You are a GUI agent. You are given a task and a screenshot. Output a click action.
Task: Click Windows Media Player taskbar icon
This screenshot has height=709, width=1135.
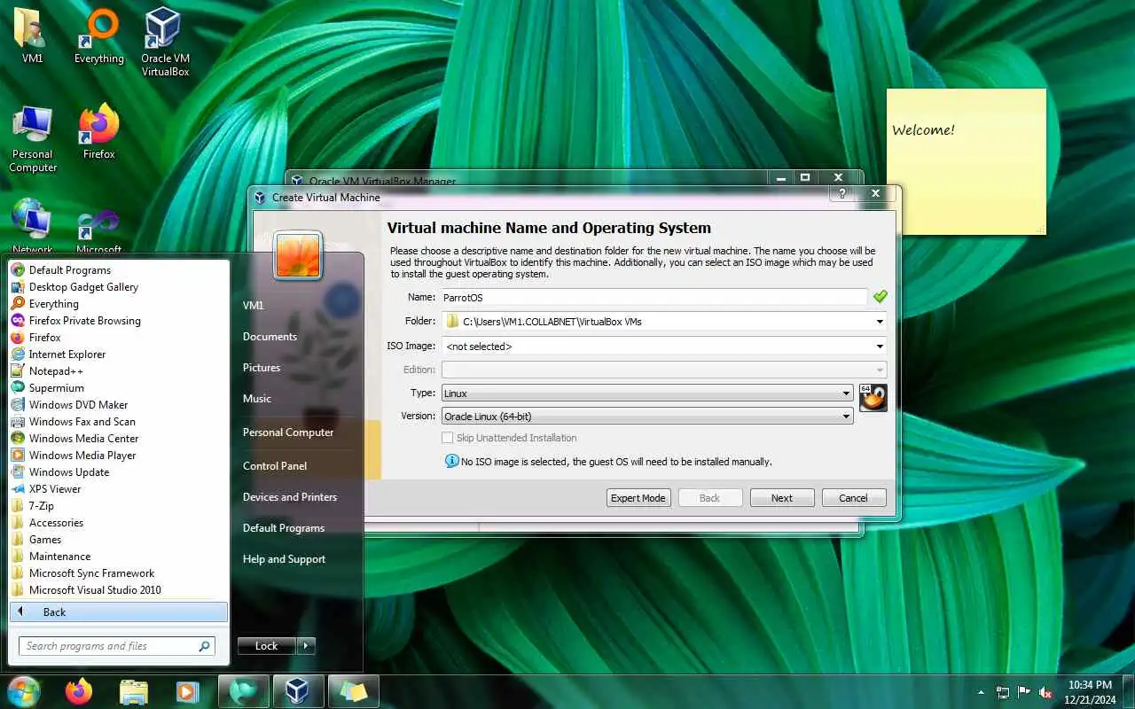(187, 691)
